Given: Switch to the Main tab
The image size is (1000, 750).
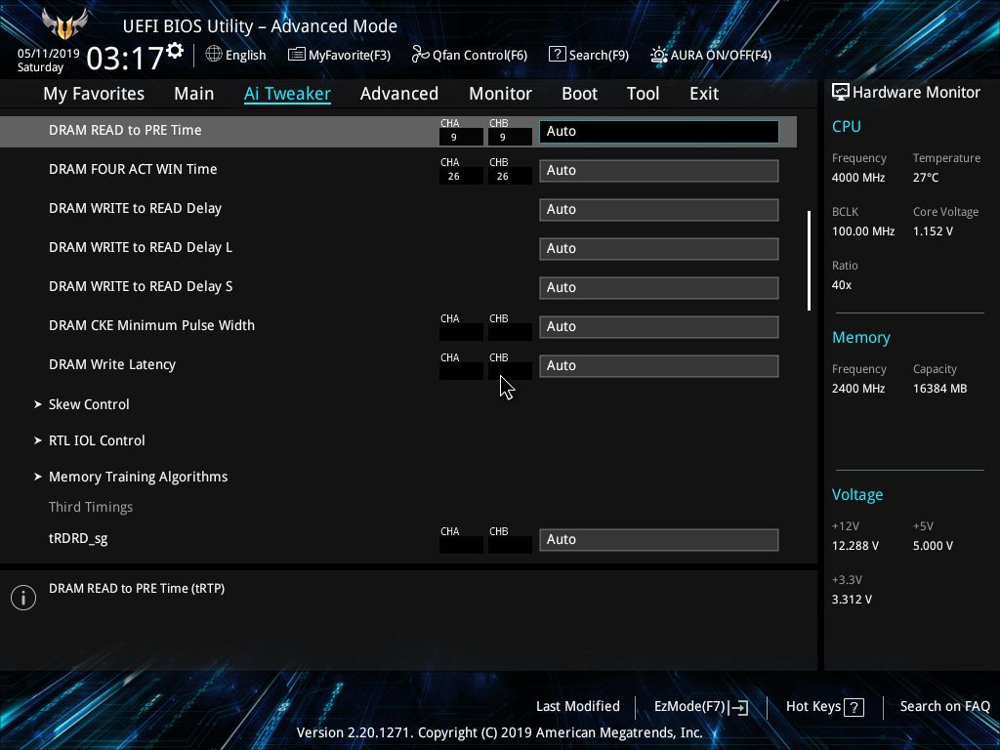Looking at the screenshot, I should 194,94.
